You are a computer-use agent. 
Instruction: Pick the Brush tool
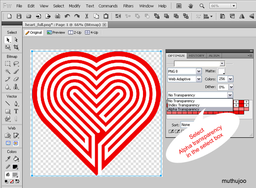tap(16, 71)
